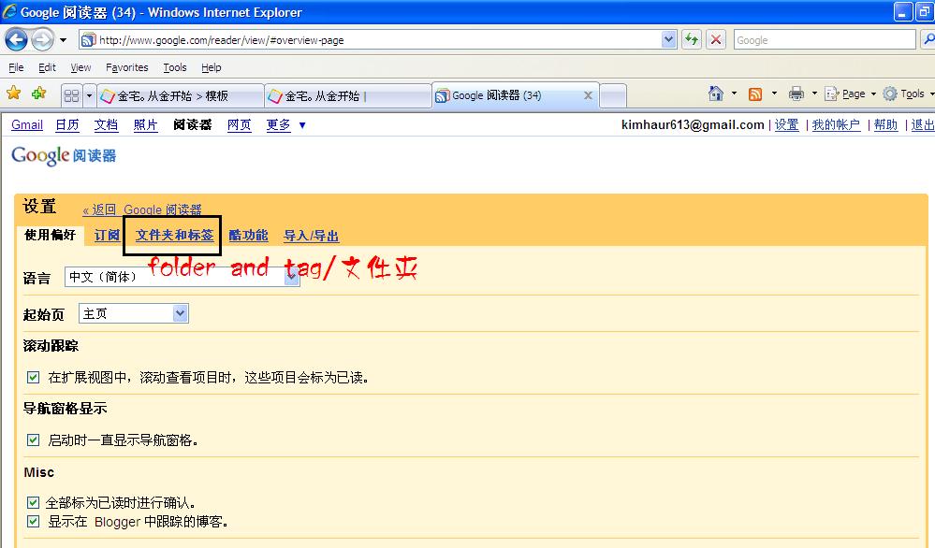Open the 起始页 start page dropdown
Screen dimensions: 935x548
coord(181,314)
